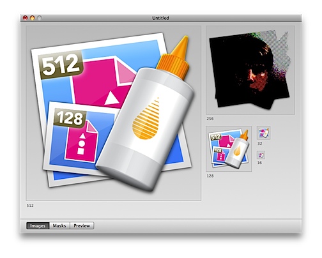Minimize the window using yellow button

(32, 18)
